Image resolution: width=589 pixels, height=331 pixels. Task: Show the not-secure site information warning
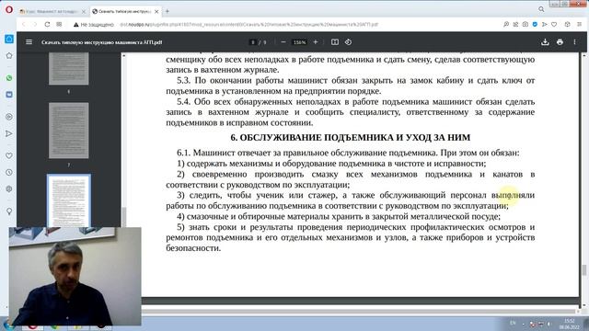click(93, 25)
